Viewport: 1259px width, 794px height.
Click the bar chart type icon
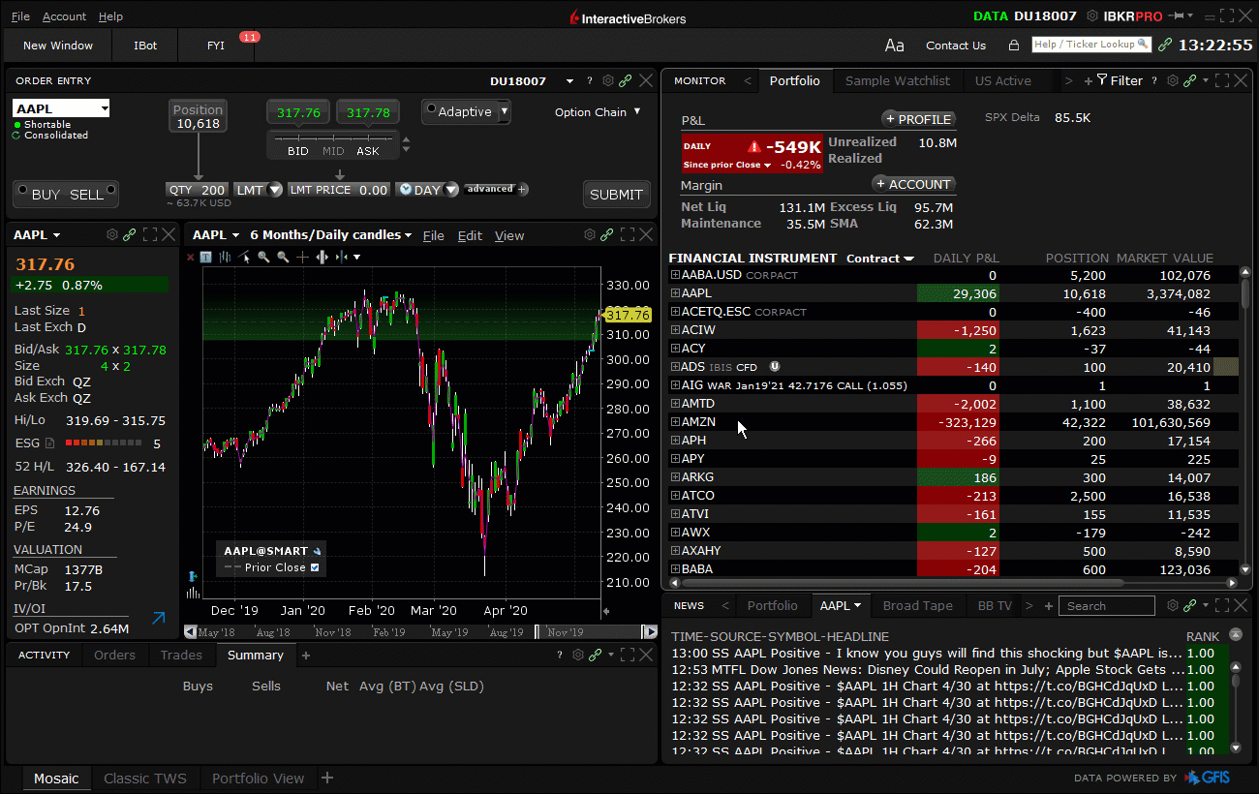pyautogui.click(x=225, y=257)
